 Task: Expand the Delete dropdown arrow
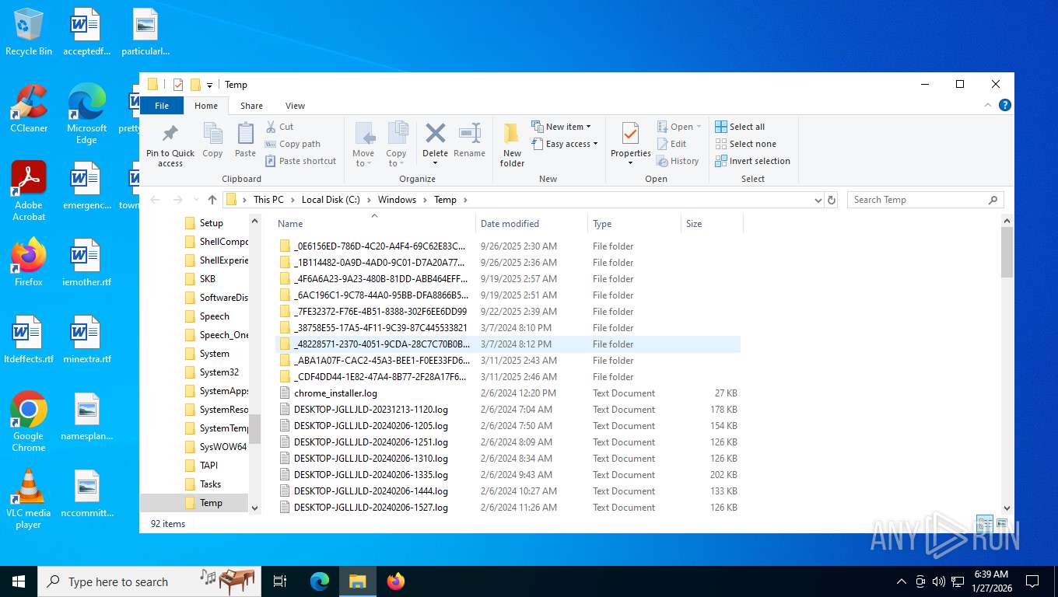(436, 163)
